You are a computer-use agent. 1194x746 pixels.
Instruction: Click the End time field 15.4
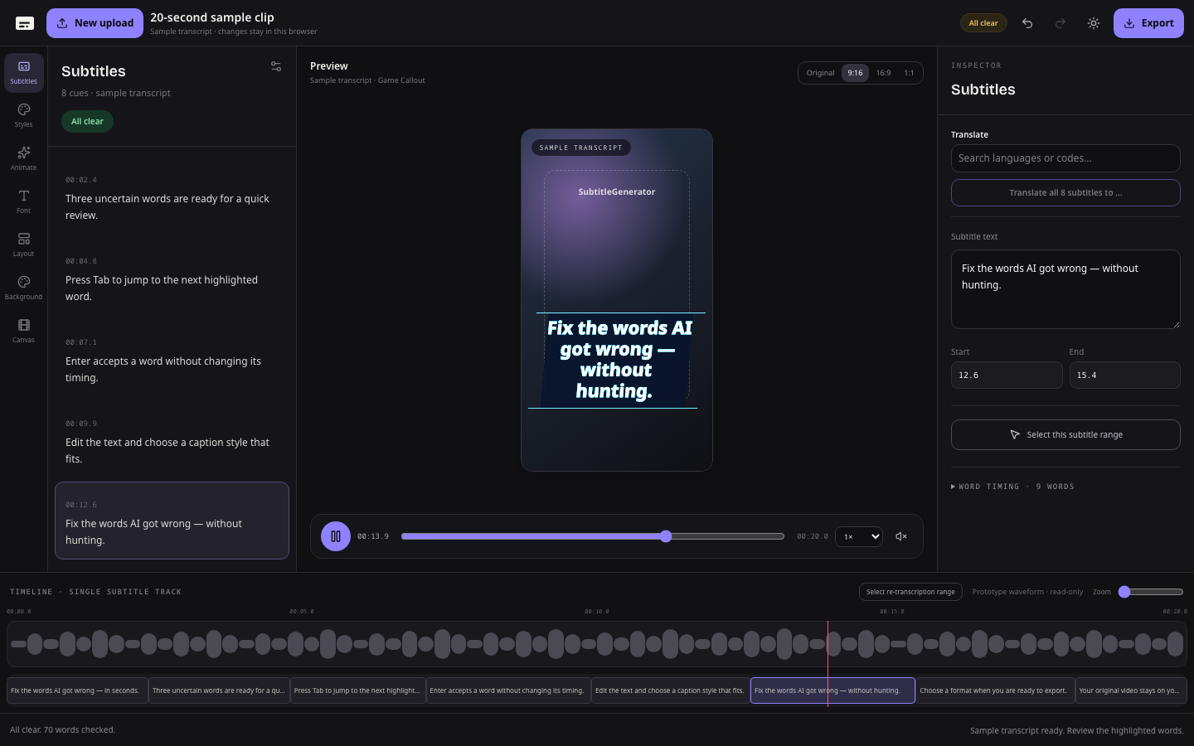(1124, 375)
